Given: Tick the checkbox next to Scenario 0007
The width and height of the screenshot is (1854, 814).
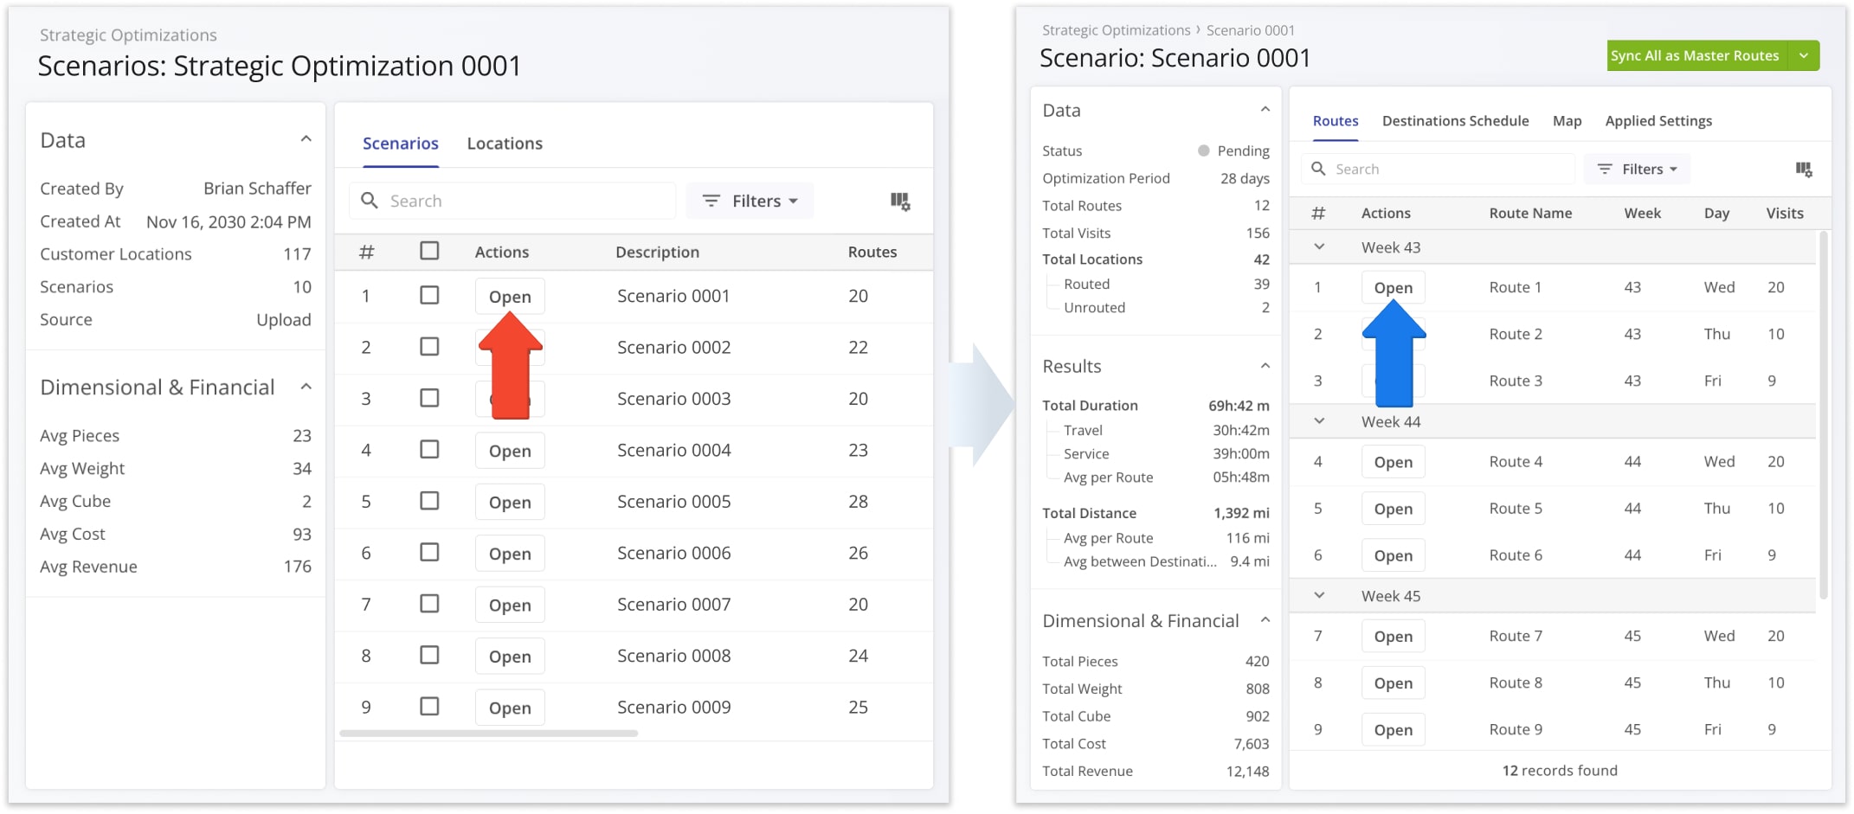Looking at the screenshot, I should (429, 604).
